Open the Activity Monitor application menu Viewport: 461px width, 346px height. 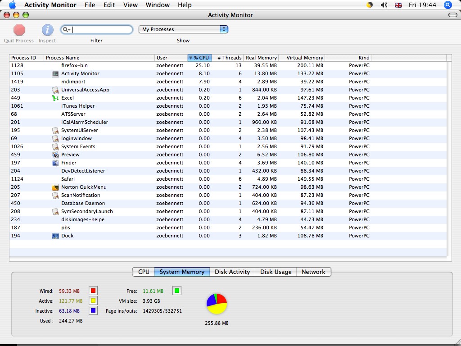coord(50,5)
